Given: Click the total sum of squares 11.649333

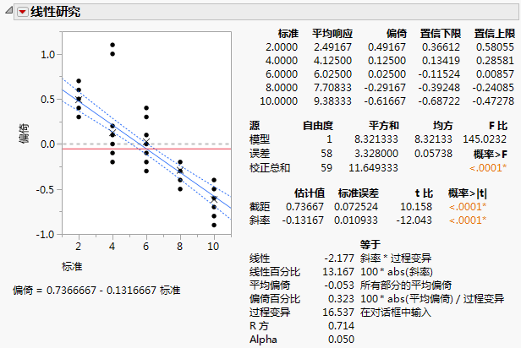Looking at the screenshot, I should click(x=373, y=168).
